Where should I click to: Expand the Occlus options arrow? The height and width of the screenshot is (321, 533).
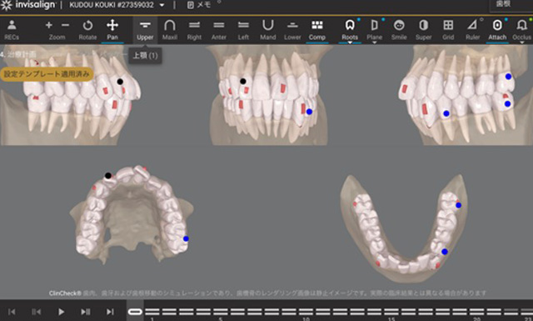tap(522, 43)
